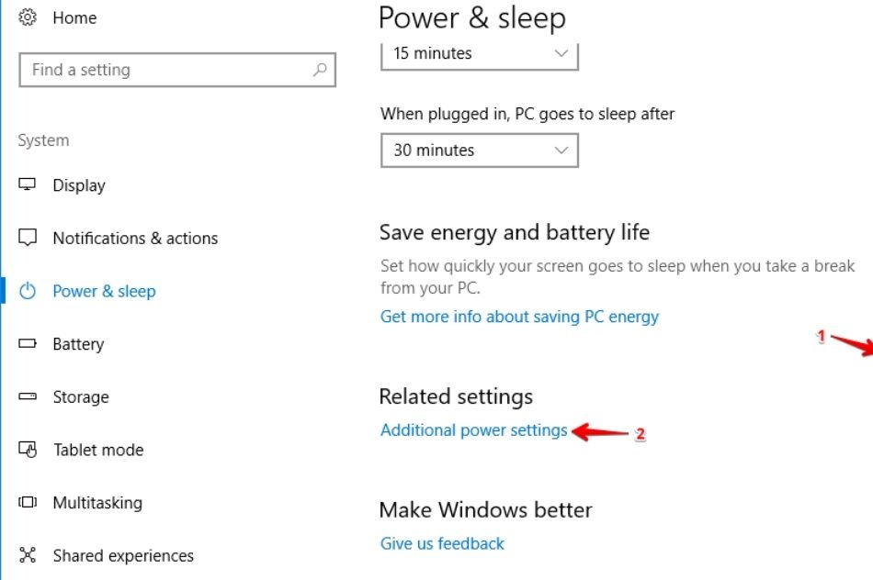Click the magnifier icon in the search box
Screen dimensions: 873x580
[319, 69]
